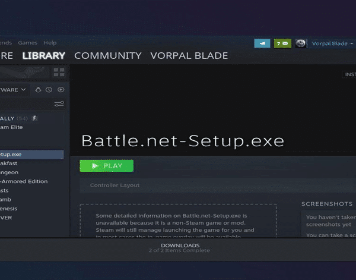
Task: Click the Vorpal Blade avatar image
Action: [301, 43]
